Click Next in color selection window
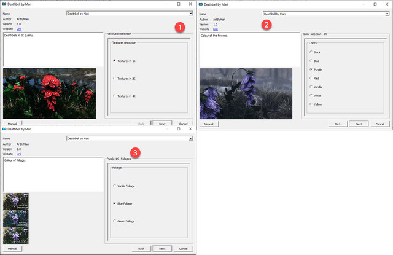393x255 pixels. (359, 124)
